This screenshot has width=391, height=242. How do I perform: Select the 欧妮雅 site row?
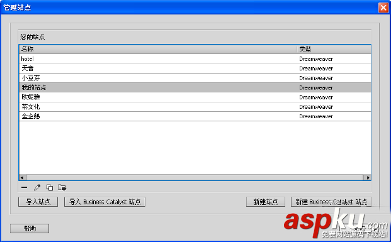tap(195, 97)
